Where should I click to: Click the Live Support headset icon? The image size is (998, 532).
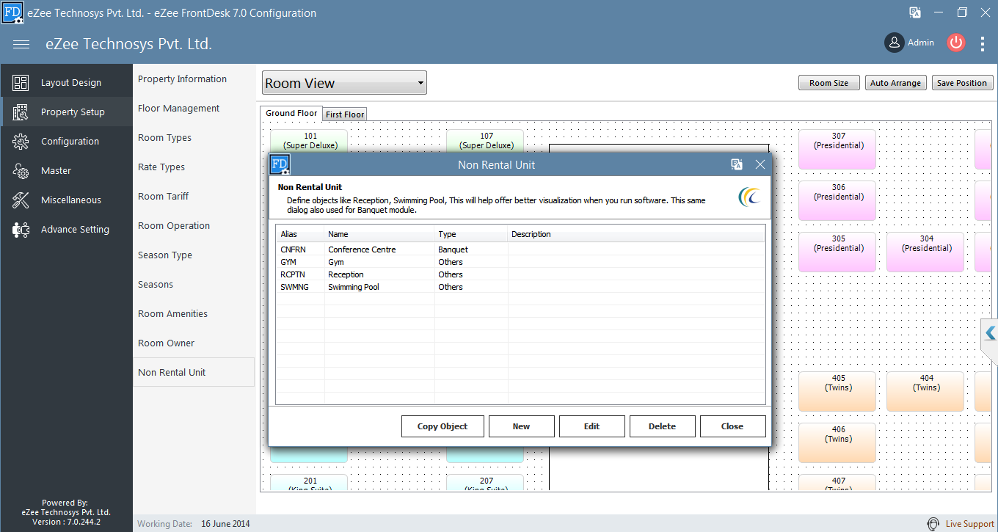(933, 524)
